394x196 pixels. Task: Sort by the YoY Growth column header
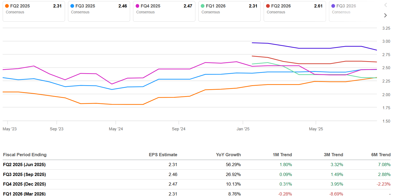(228, 155)
